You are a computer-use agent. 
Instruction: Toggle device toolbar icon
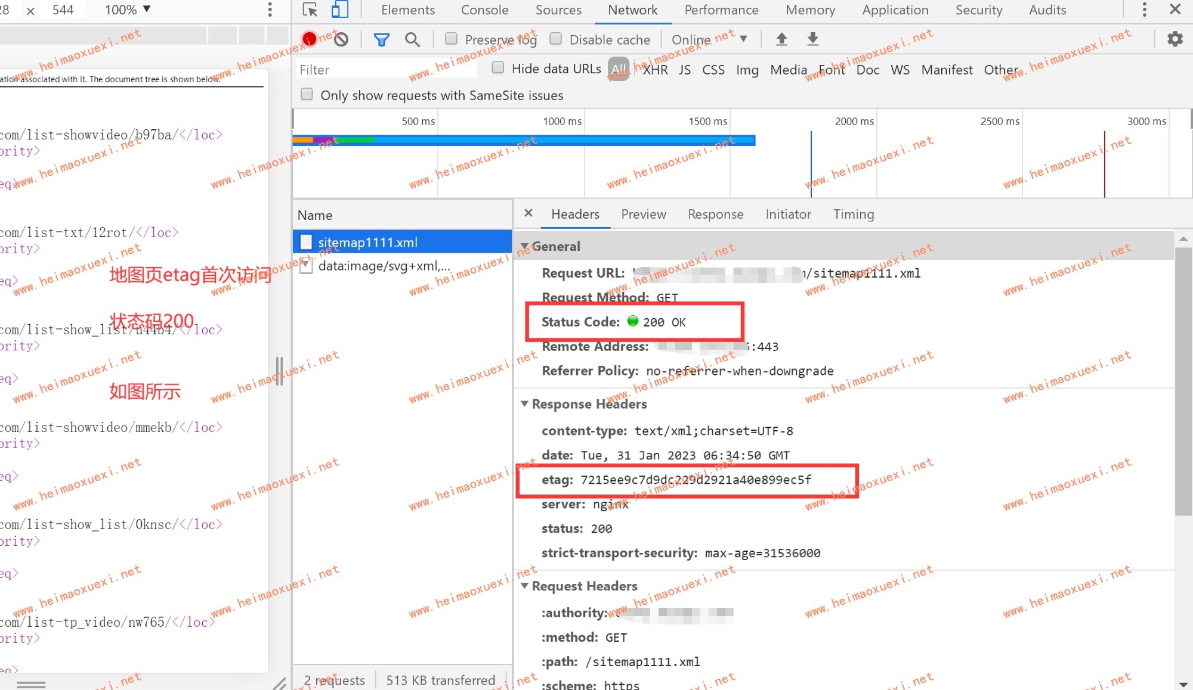(x=340, y=10)
